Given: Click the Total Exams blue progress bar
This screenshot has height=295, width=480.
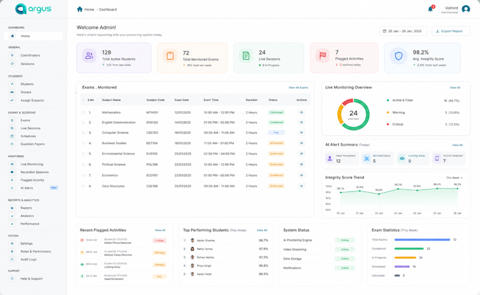Looking at the screenshot, I should click(x=422, y=240).
